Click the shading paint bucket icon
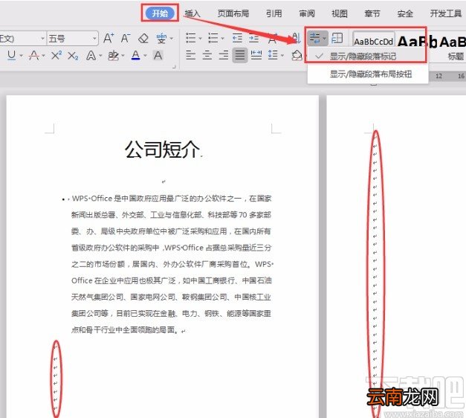Image resolution: width=466 pixels, height=418 pixels. (297, 55)
